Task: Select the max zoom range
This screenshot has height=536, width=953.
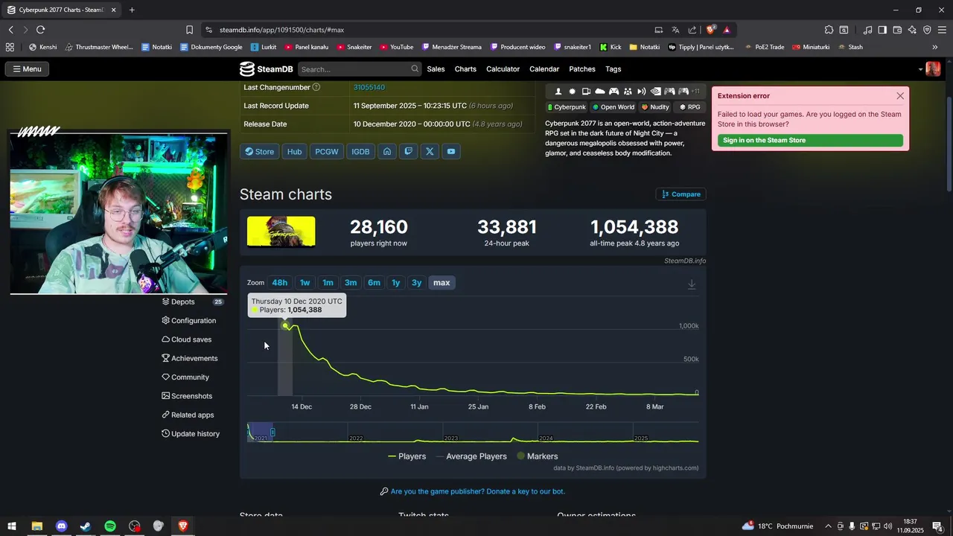Action: (442, 283)
